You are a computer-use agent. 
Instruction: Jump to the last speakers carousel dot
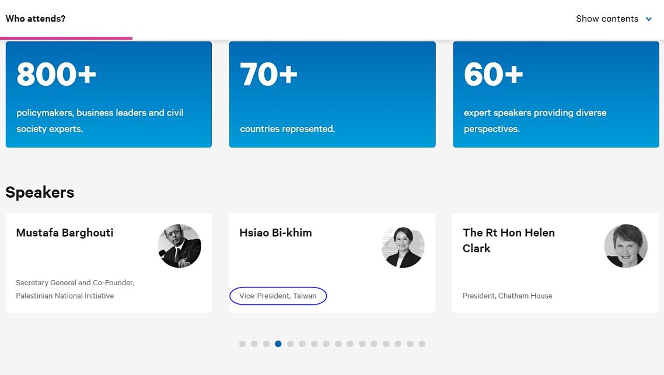coord(422,344)
